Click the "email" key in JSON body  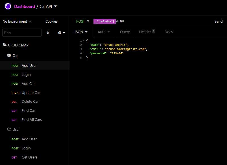pyautogui.click(x=95, y=49)
